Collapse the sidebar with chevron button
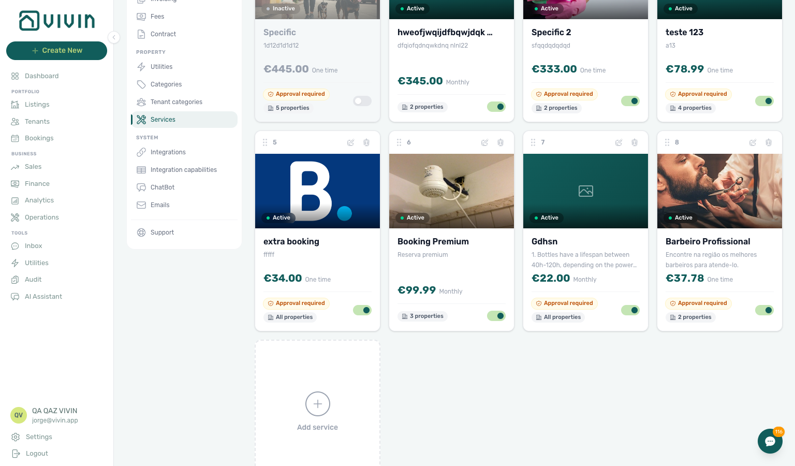The height and width of the screenshot is (466, 795). (114, 37)
